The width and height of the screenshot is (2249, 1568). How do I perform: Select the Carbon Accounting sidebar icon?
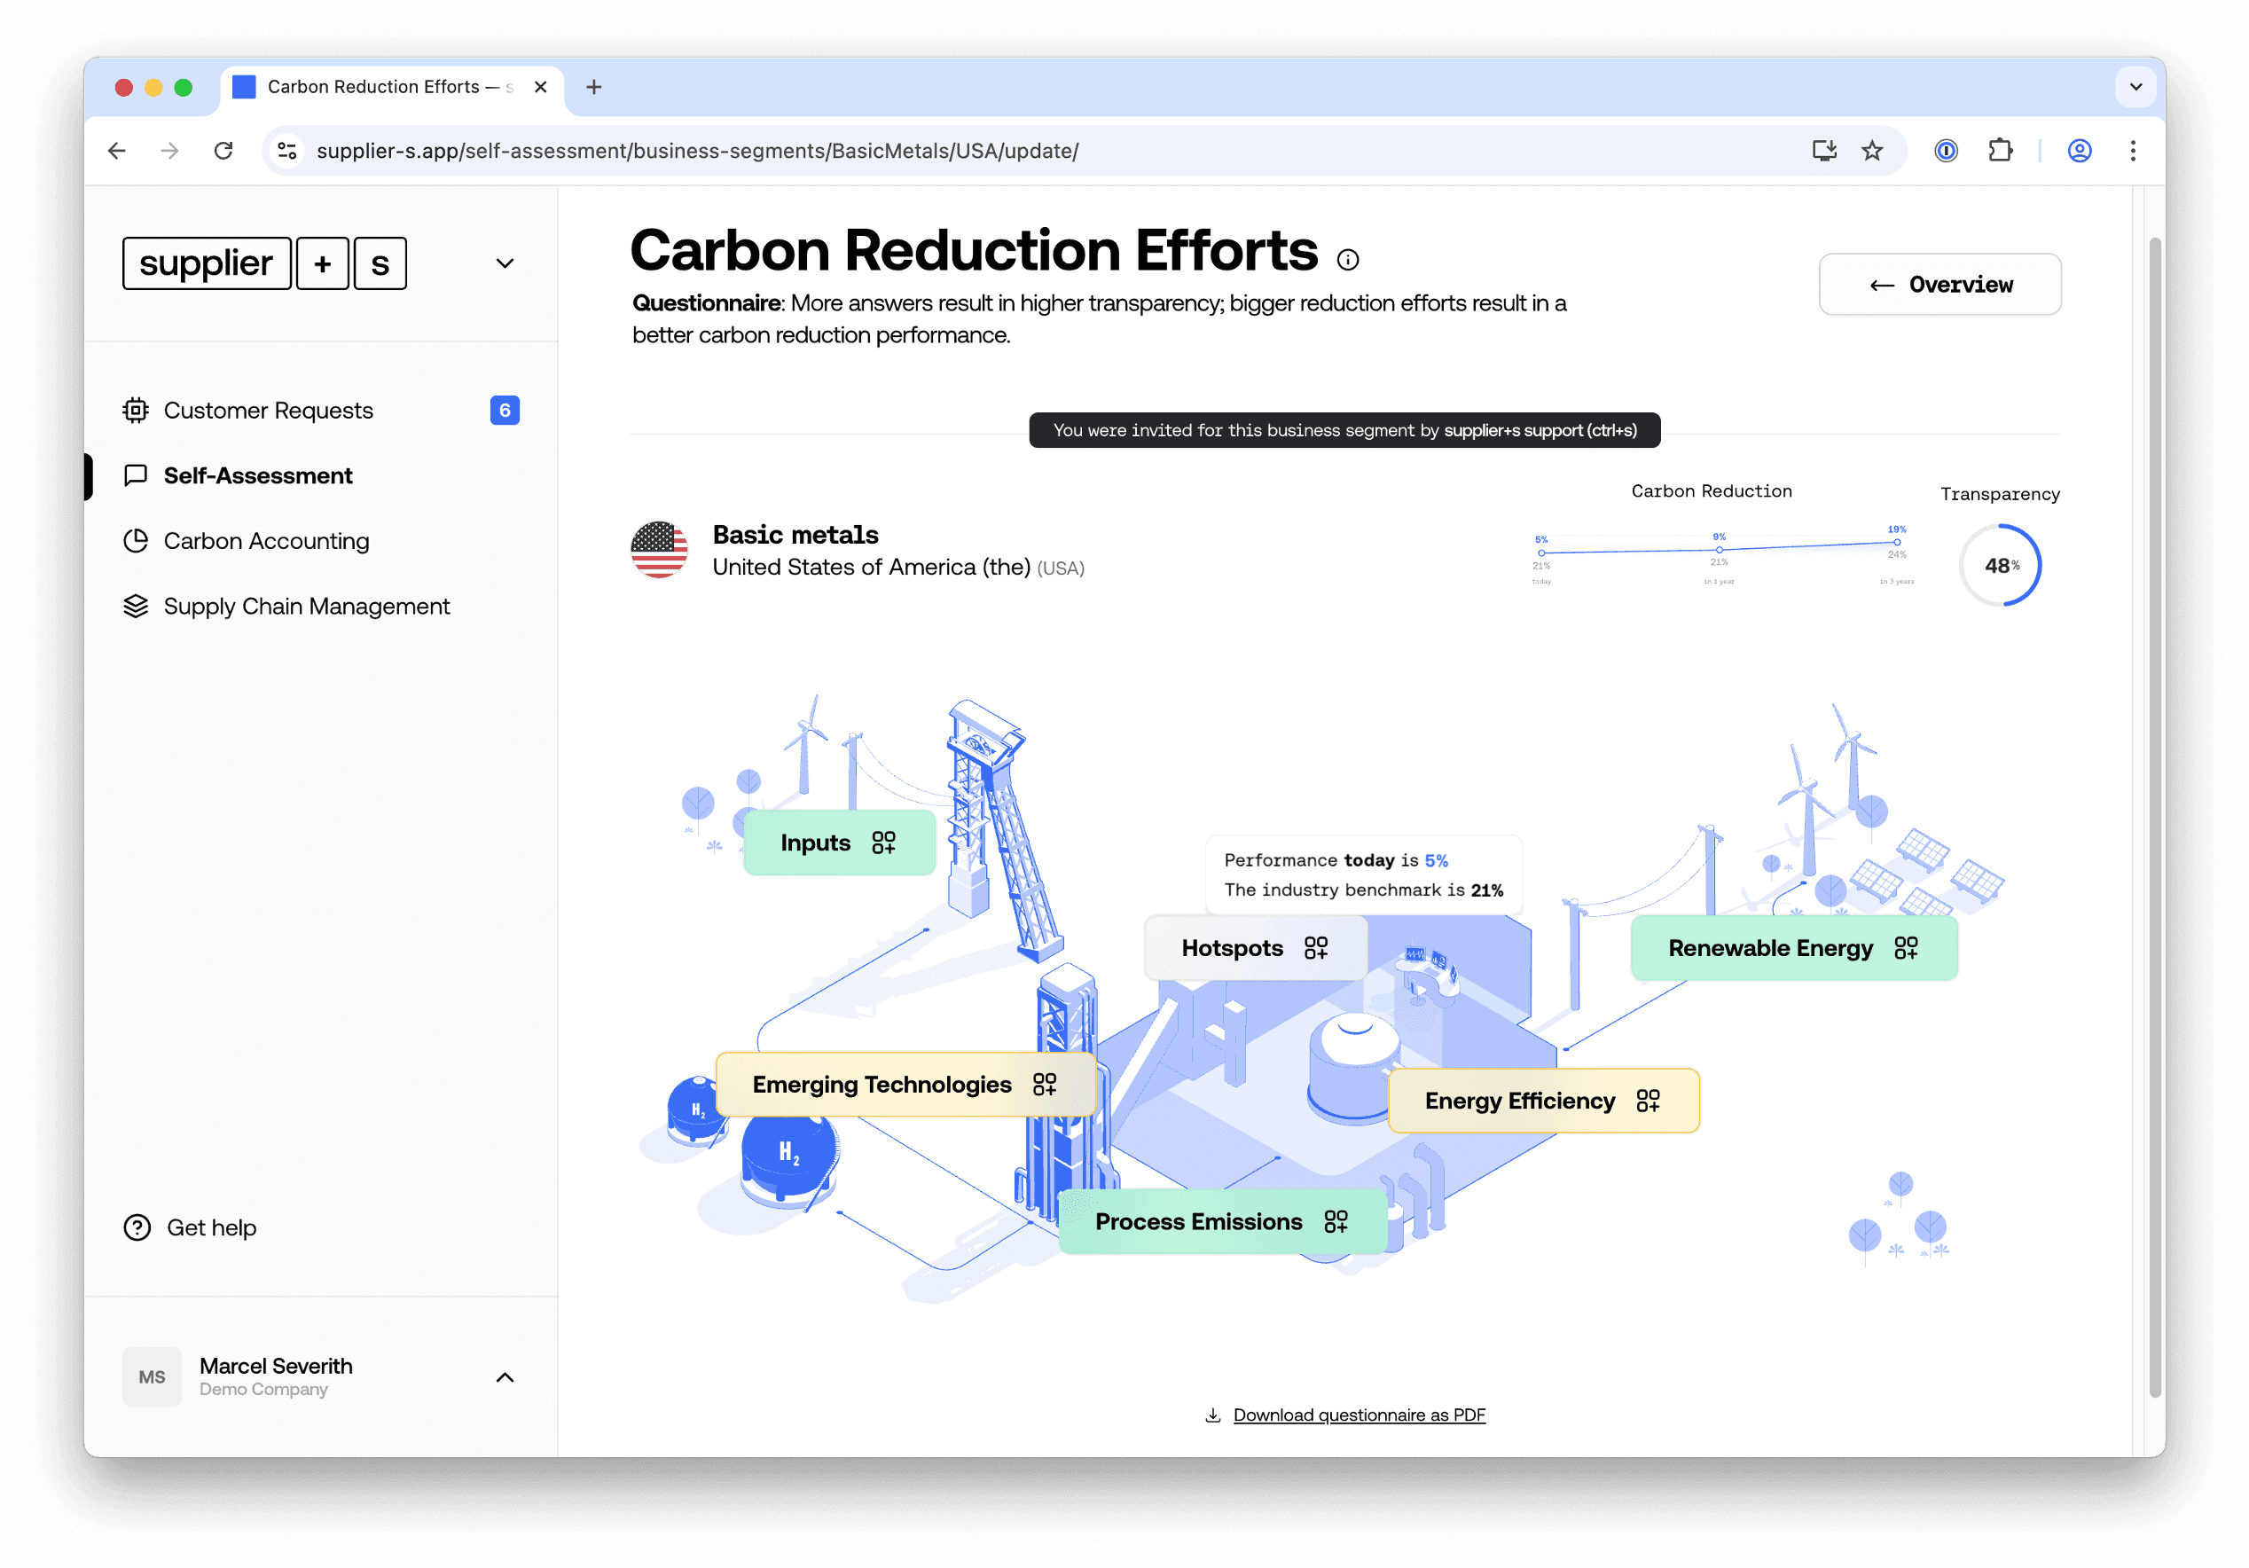click(137, 541)
